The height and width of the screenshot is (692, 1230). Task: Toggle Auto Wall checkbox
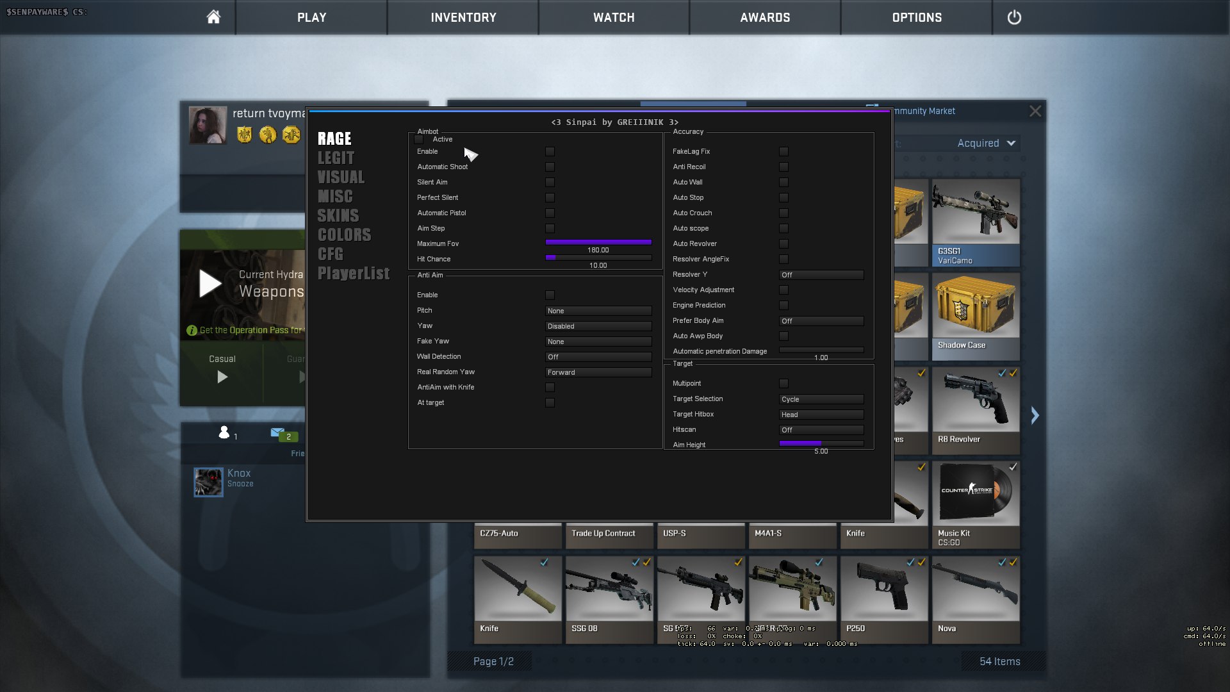tap(783, 183)
